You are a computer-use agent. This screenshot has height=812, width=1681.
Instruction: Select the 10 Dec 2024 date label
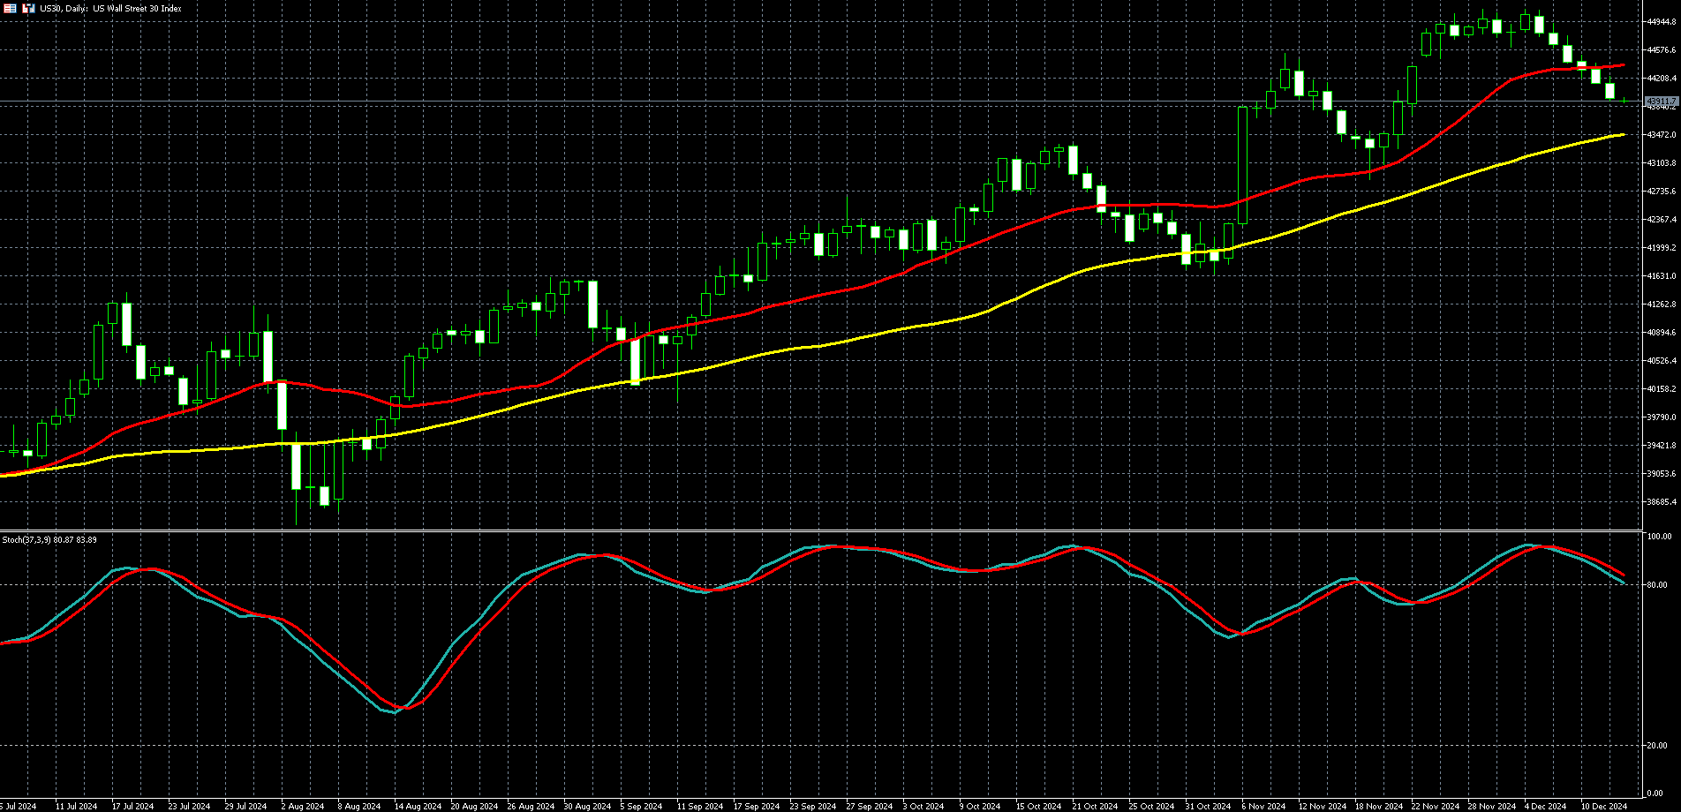click(x=1603, y=806)
